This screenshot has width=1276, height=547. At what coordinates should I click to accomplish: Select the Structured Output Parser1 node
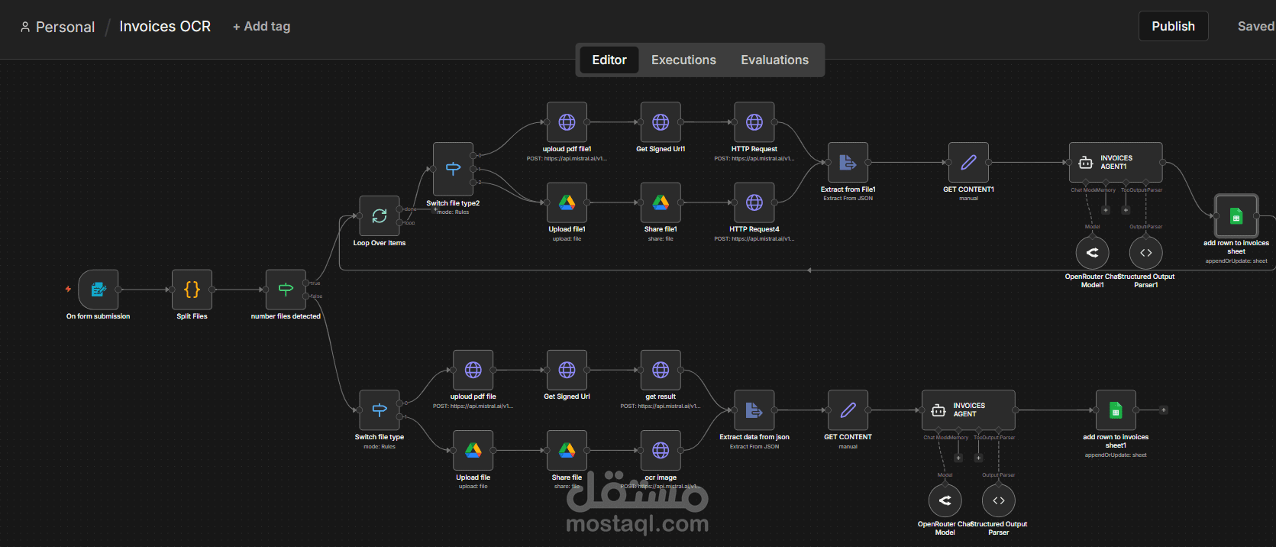tap(1145, 252)
